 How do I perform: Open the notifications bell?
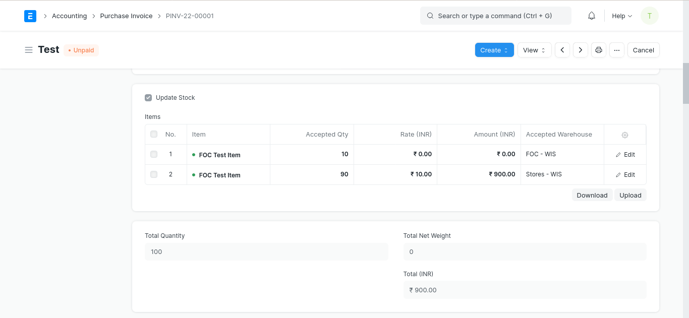point(592,16)
